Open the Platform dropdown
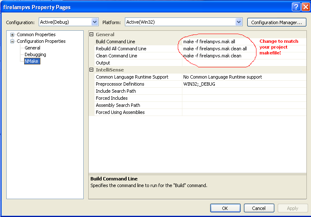Viewport: 311px width, 217px height. pos(239,22)
